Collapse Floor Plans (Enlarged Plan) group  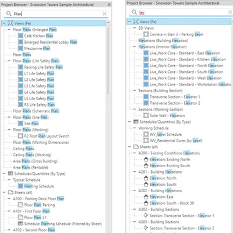pos(9,30)
